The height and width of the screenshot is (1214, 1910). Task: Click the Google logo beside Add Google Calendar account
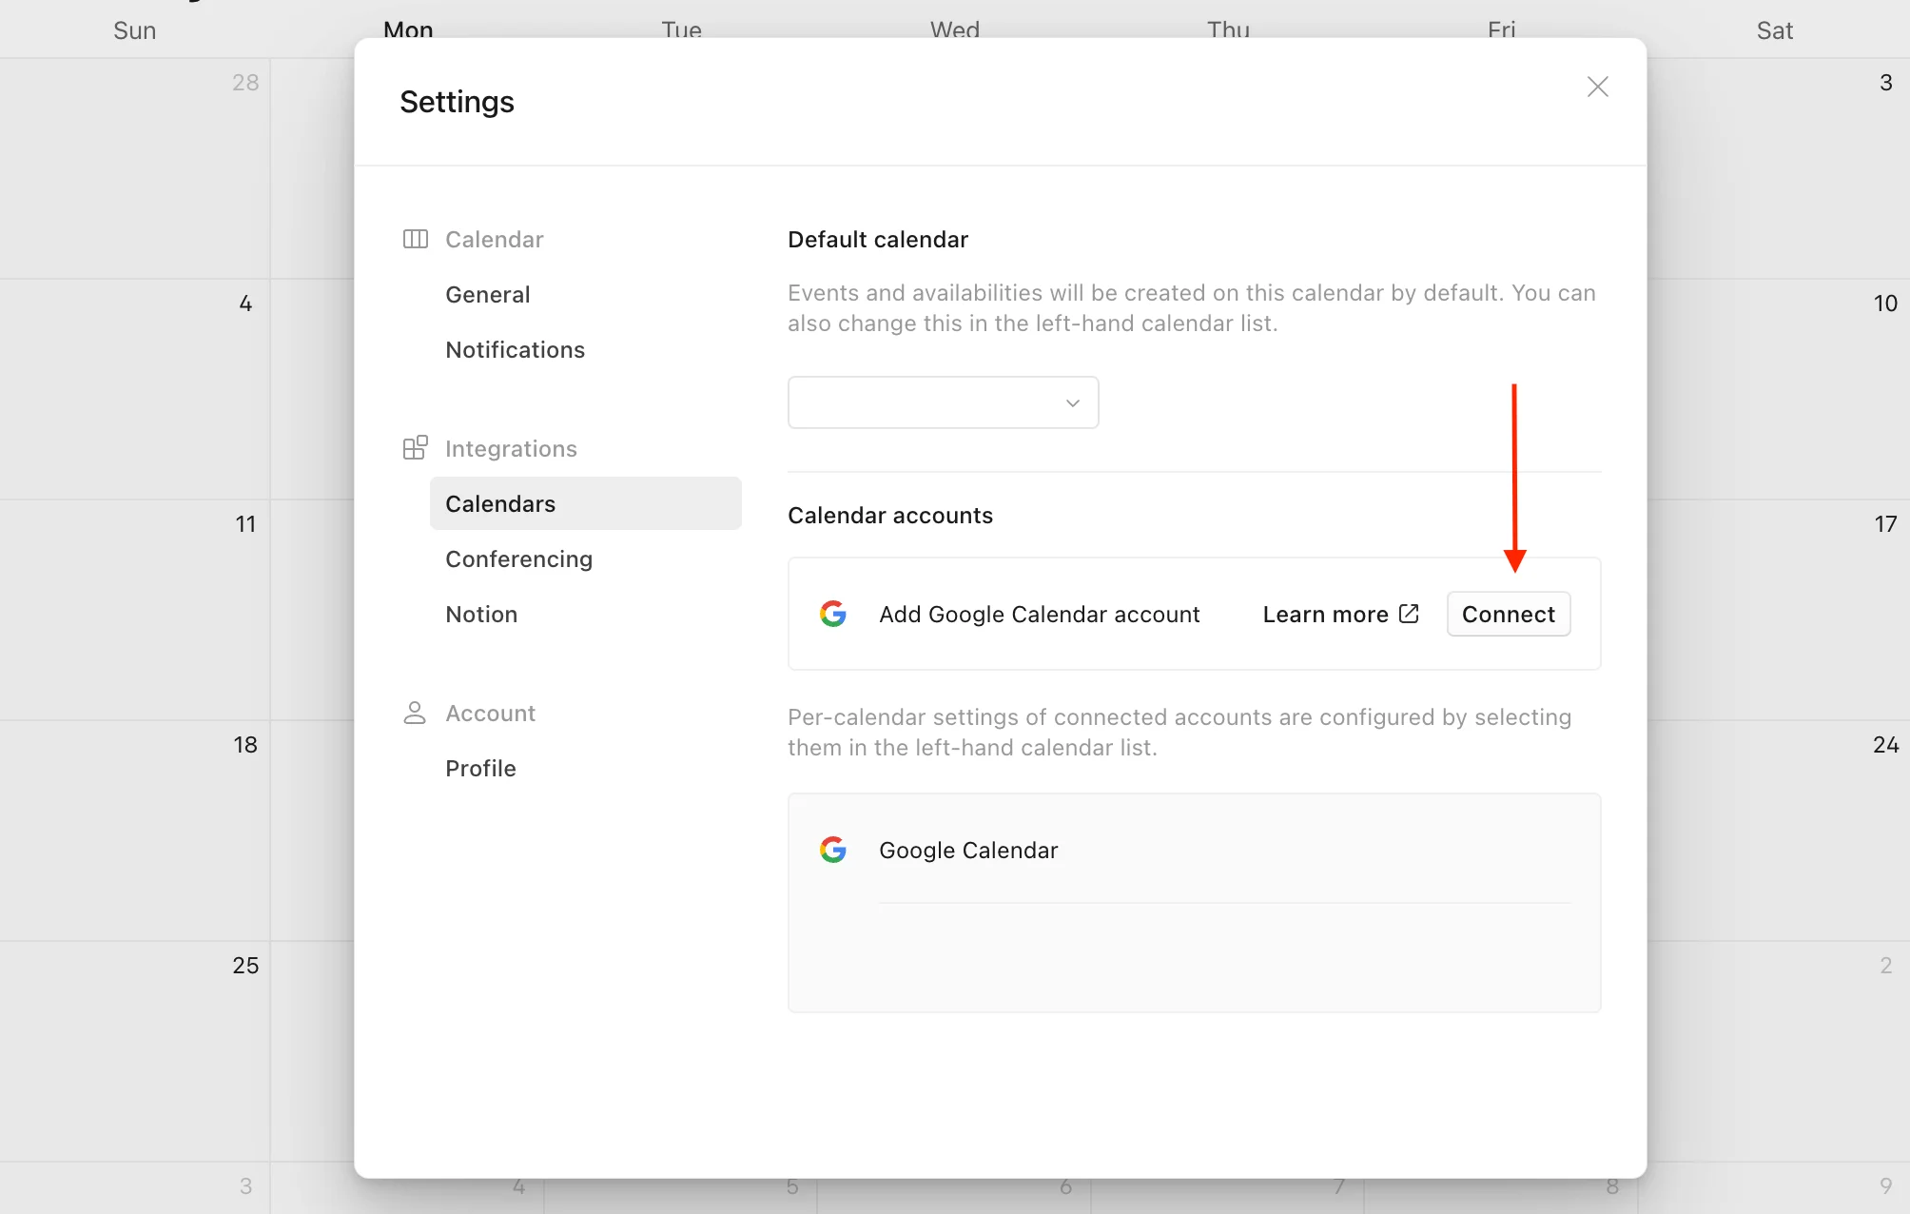(x=833, y=614)
